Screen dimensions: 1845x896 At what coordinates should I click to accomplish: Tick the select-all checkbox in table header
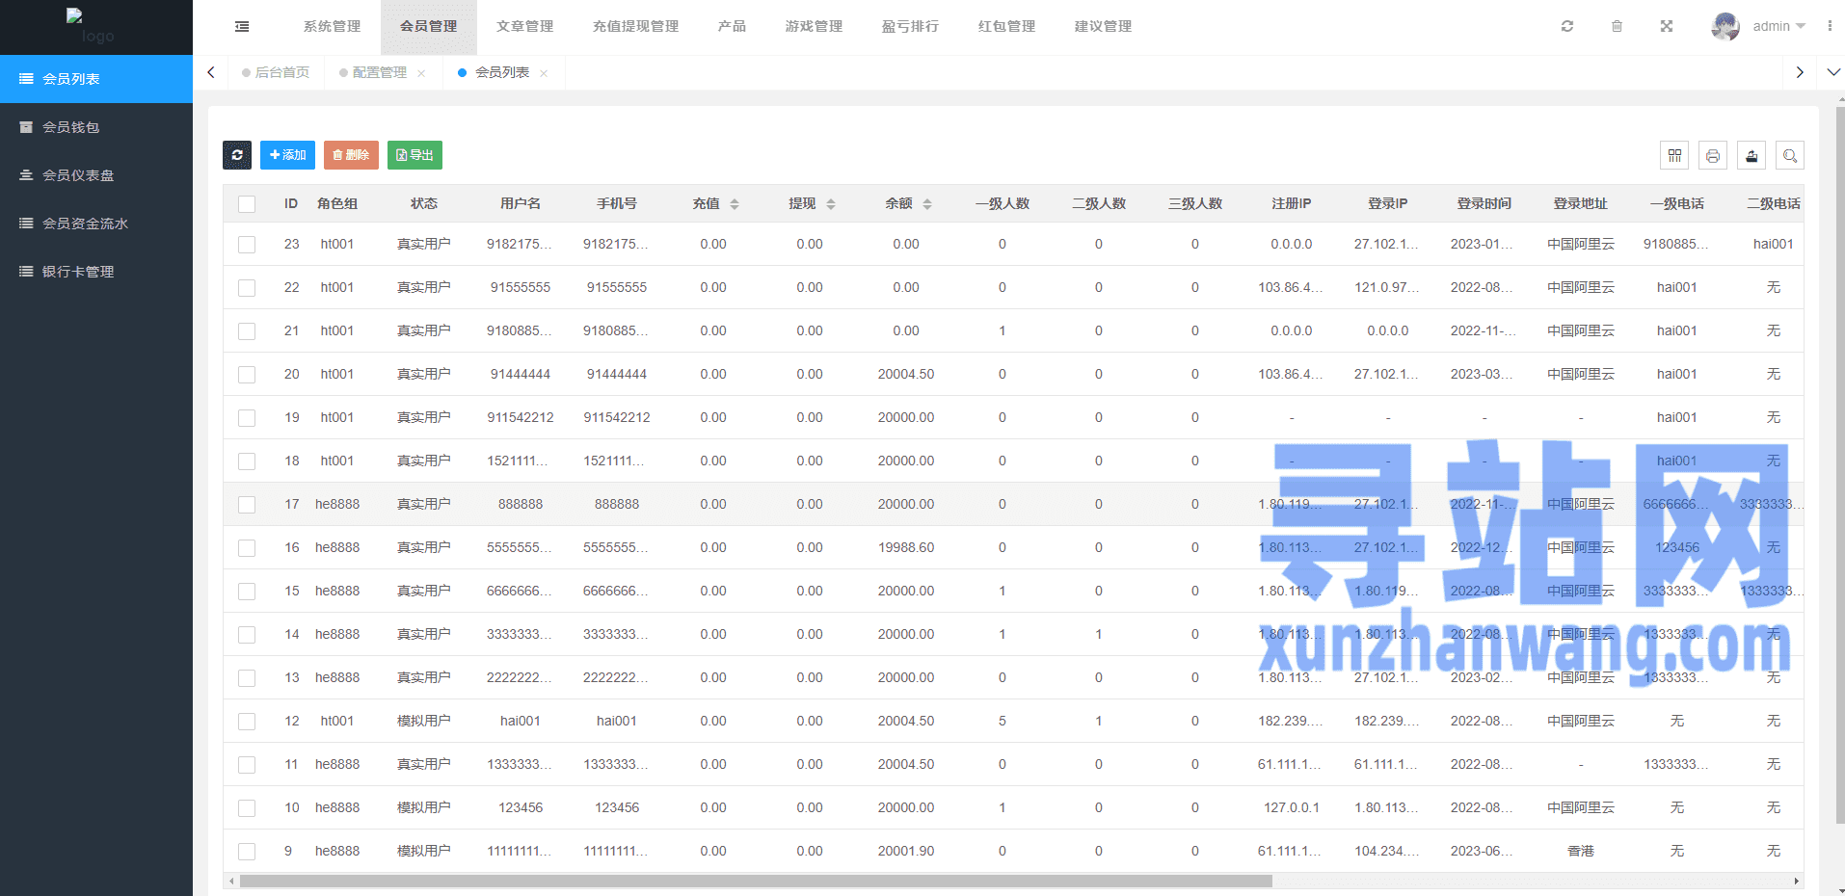click(247, 204)
